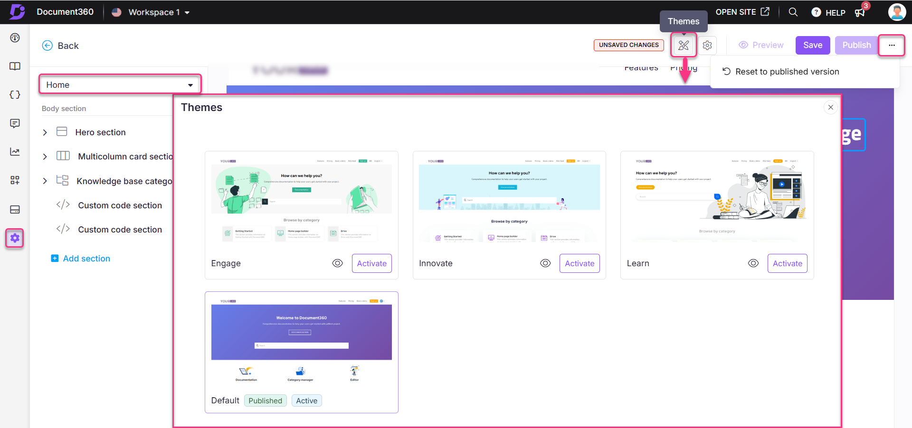
Task: Expand the Multicolumn card section row
Action: point(45,157)
